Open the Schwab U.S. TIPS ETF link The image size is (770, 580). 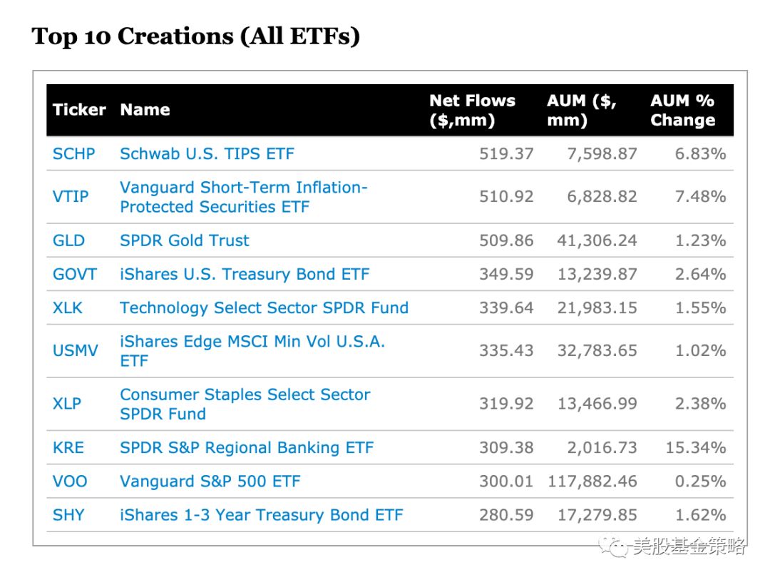(x=207, y=154)
